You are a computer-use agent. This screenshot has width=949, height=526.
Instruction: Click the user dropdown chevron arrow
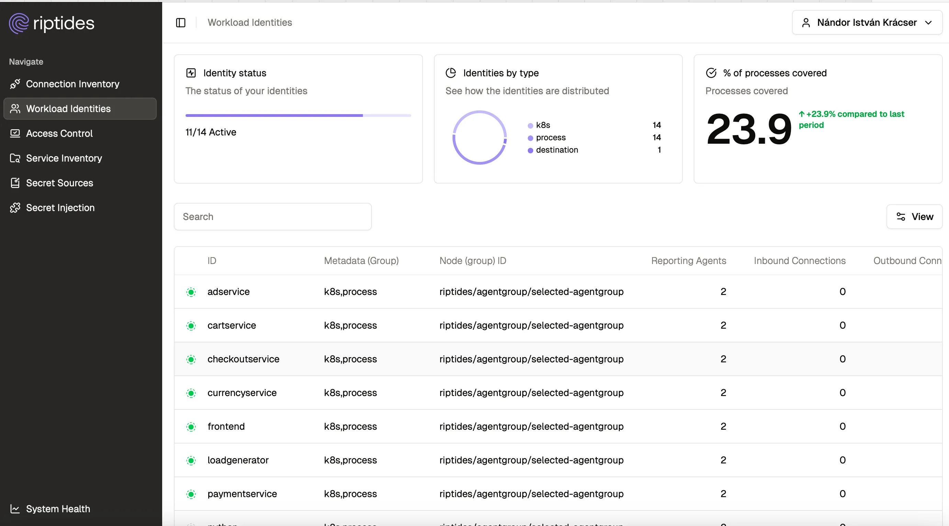click(928, 22)
